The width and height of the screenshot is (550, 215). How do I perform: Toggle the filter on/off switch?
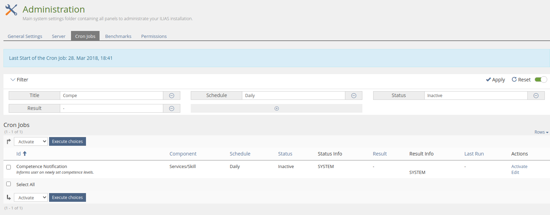[x=541, y=80]
